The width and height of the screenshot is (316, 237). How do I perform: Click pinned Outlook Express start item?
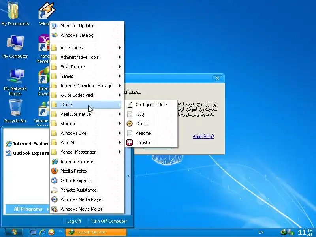[27, 153]
